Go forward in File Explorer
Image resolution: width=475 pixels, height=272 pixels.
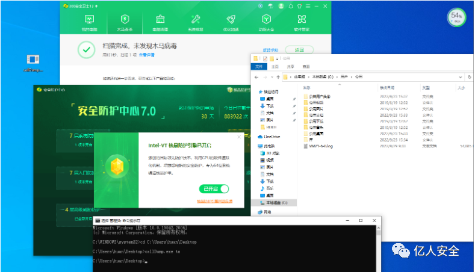coord(265,77)
